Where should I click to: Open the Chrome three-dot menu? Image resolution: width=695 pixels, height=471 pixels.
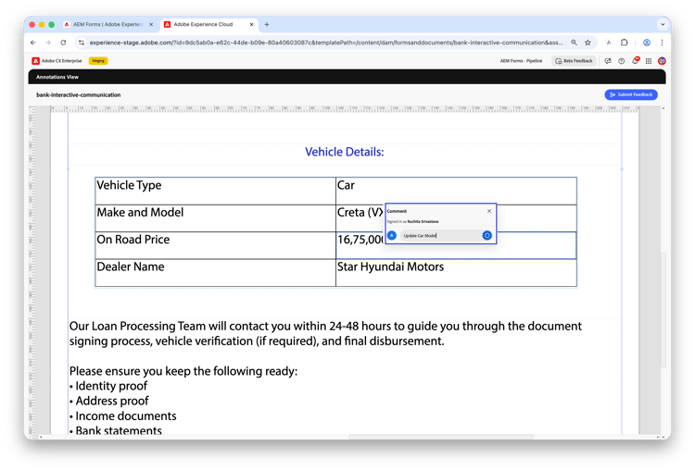(x=662, y=43)
